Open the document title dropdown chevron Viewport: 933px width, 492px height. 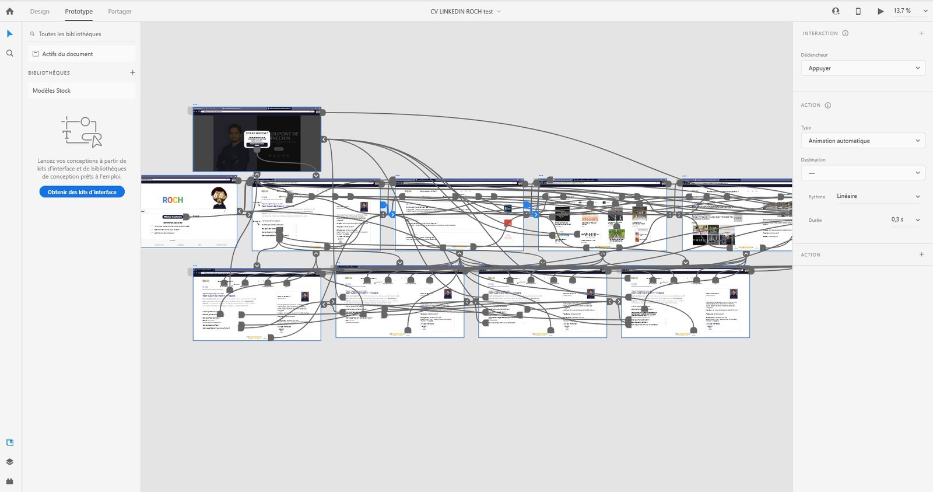pos(499,11)
